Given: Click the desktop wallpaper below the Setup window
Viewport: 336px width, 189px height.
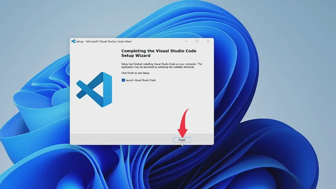Looking at the screenshot, I should pyautogui.click(x=143, y=168).
